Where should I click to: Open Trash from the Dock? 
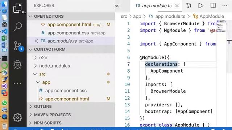(x=4, y=126)
